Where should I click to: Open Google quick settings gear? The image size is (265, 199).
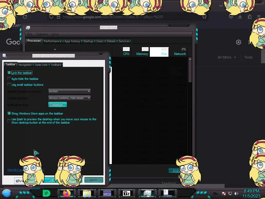(238, 42)
